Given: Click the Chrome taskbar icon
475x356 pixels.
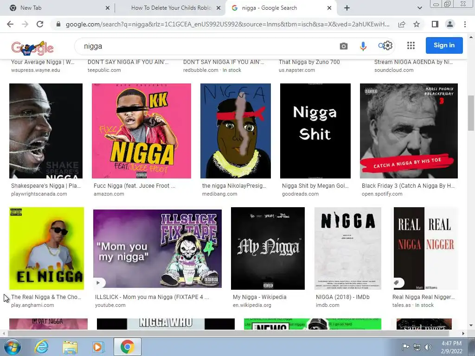Looking at the screenshot, I should pyautogui.click(x=127, y=347).
